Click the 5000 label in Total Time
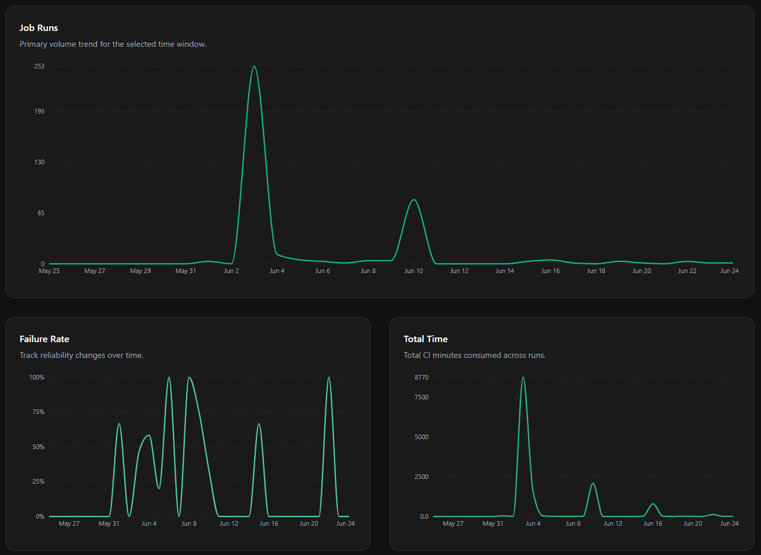The width and height of the screenshot is (761, 555). 421,437
